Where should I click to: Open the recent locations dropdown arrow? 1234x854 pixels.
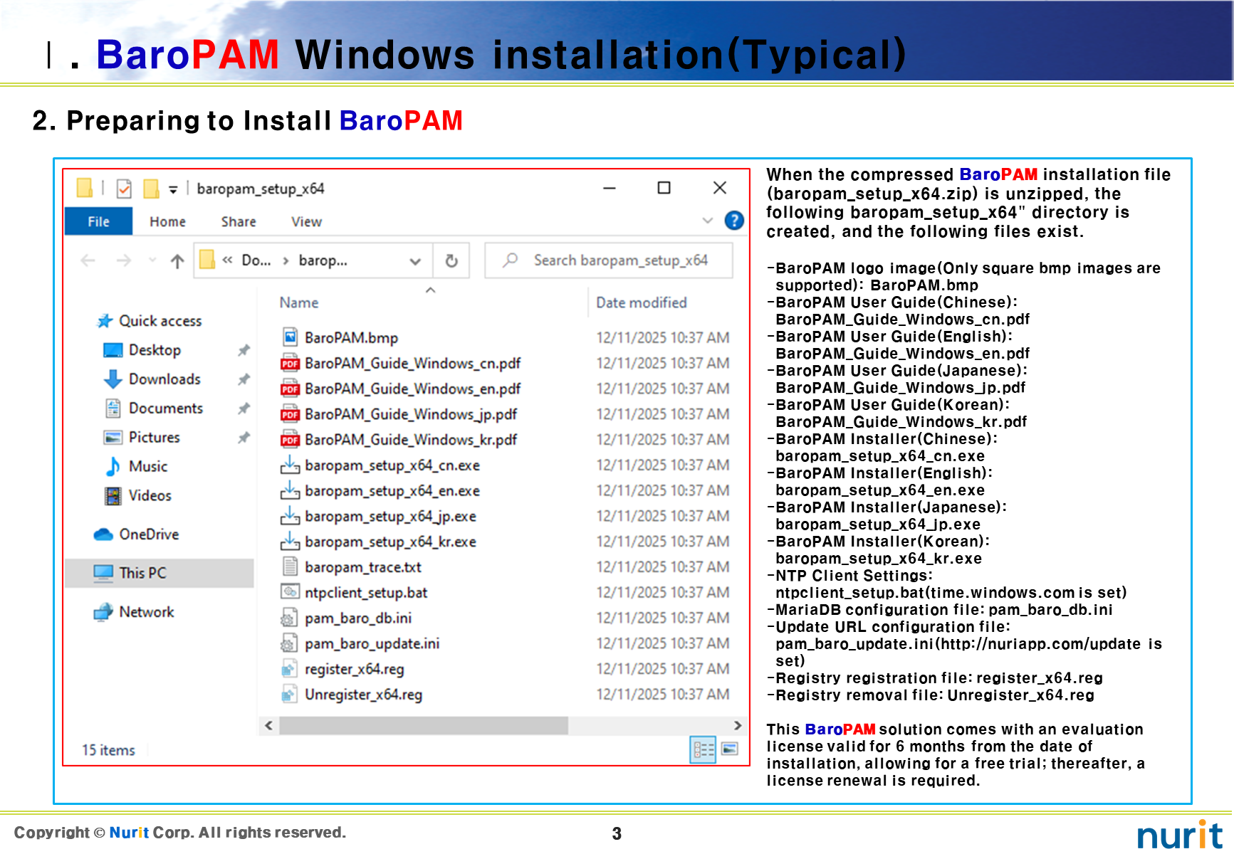(152, 260)
